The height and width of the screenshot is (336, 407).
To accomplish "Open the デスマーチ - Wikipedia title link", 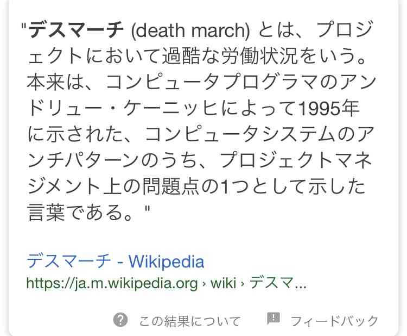I will [x=116, y=261].
